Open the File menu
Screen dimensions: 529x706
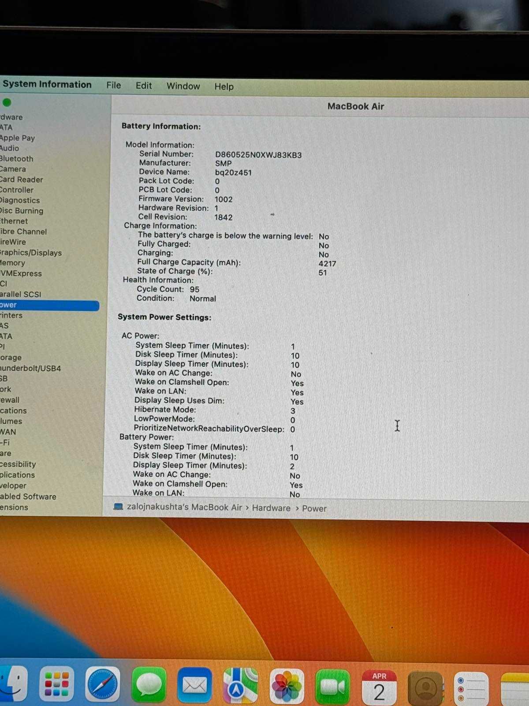(114, 85)
